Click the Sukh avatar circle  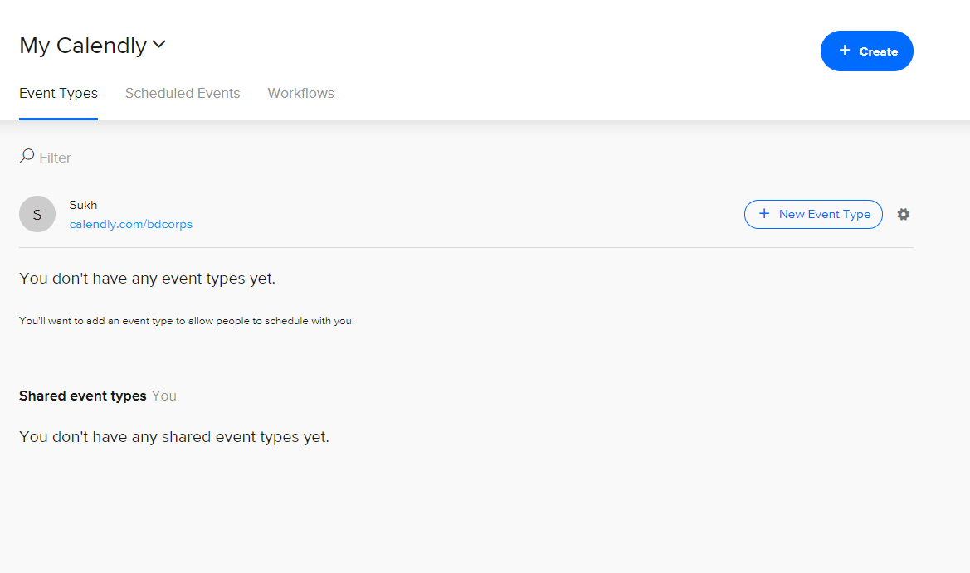(x=37, y=214)
